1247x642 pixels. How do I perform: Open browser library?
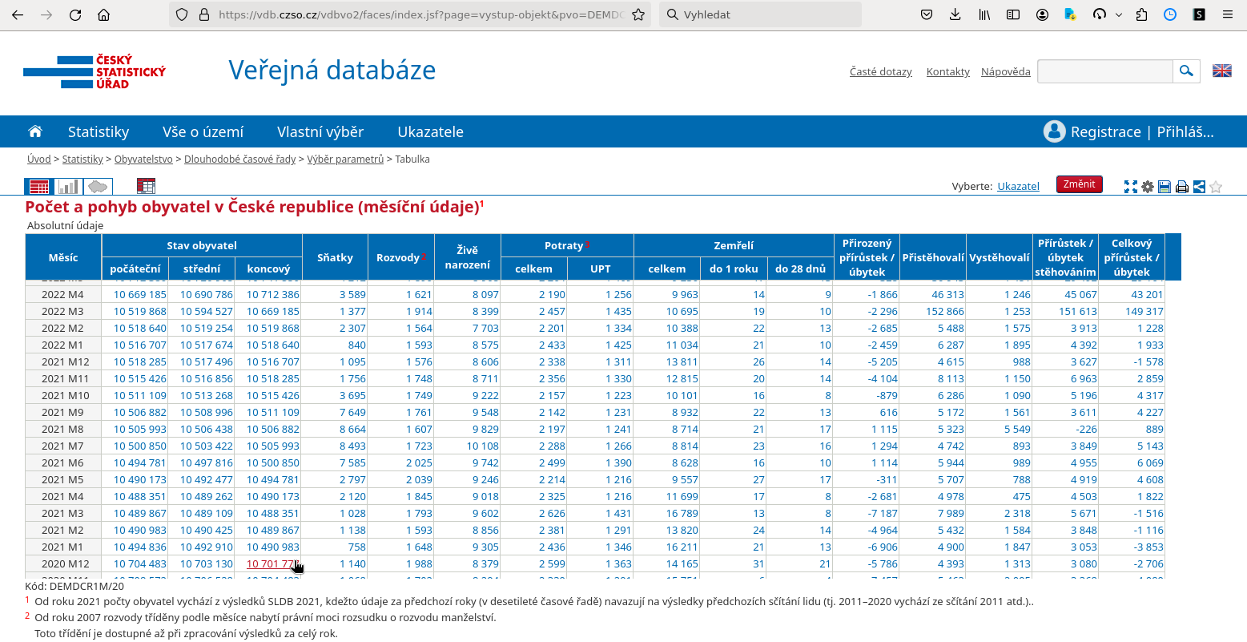[984, 14]
